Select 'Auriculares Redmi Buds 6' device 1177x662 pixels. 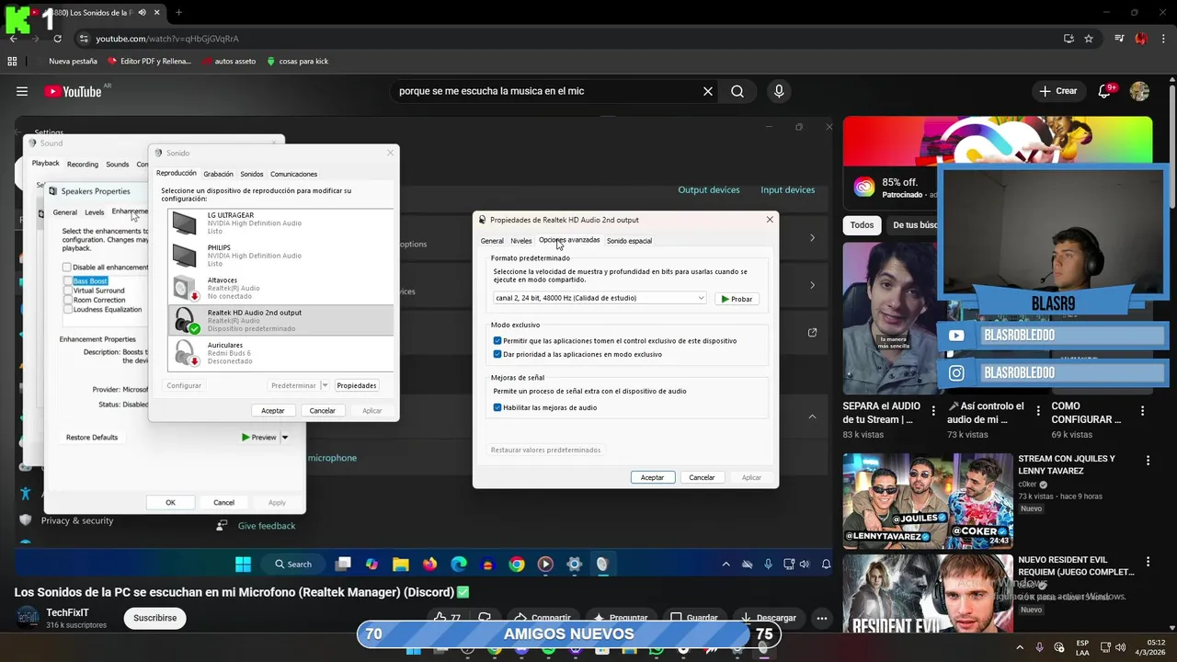click(281, 353)
